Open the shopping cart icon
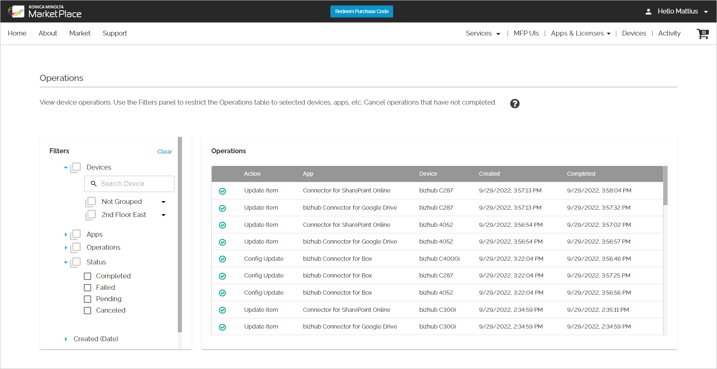This screenshot has height=369, width=717. [703, 34]
